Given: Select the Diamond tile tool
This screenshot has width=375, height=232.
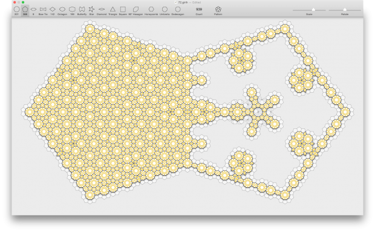Looking at the screenshot, I should pyautogui.click(x=102, y=10).
